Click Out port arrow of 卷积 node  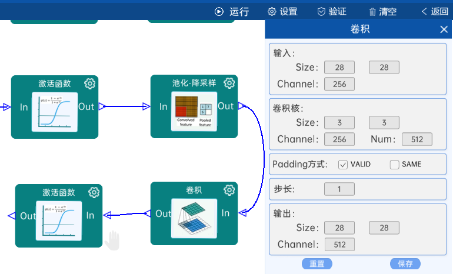pyautogui.click(x=147, y=213)
